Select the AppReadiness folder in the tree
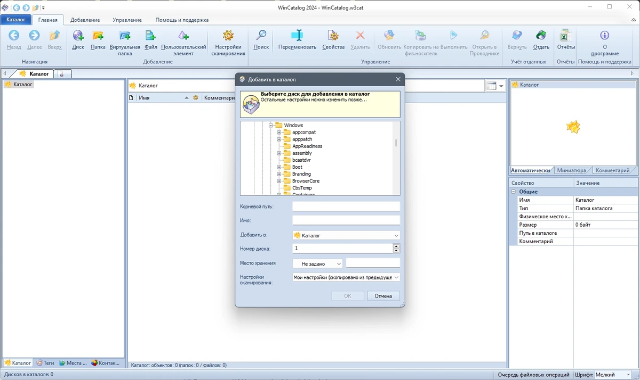The image size is (640, 380). click(x=307, y=146)
